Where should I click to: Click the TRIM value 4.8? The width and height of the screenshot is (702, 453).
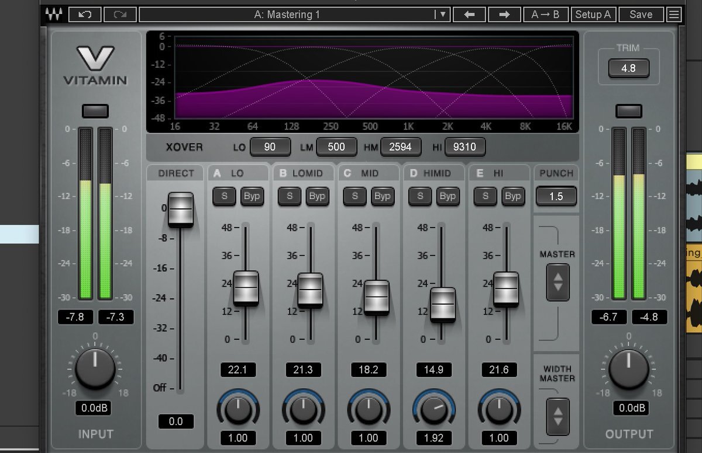pos(628,68)
